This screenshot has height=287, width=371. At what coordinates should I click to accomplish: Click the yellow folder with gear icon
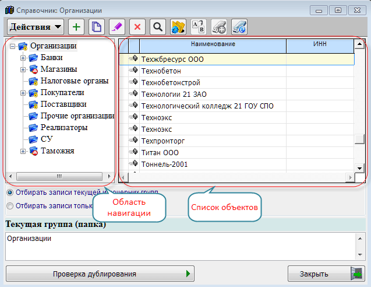[x=178, y=27]
